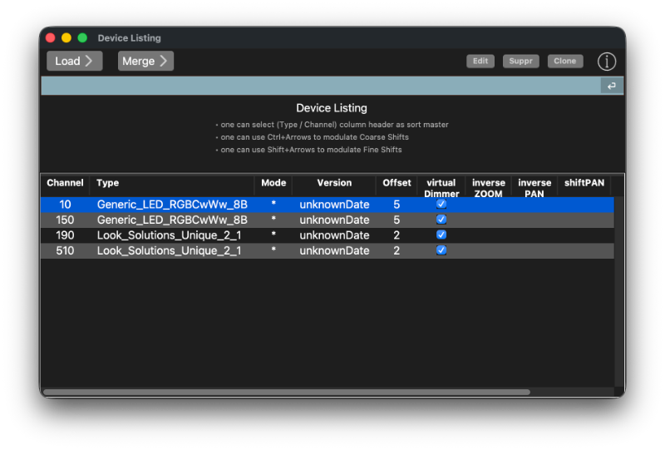Click the blue-gray command input field
This screenshot has width=665, height=450.
tap(320, 86)
